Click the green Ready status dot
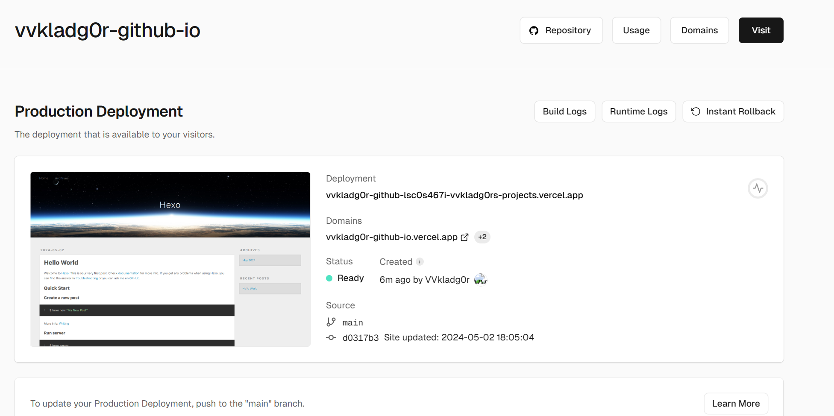The image size is (834, 416). (329, 278)
